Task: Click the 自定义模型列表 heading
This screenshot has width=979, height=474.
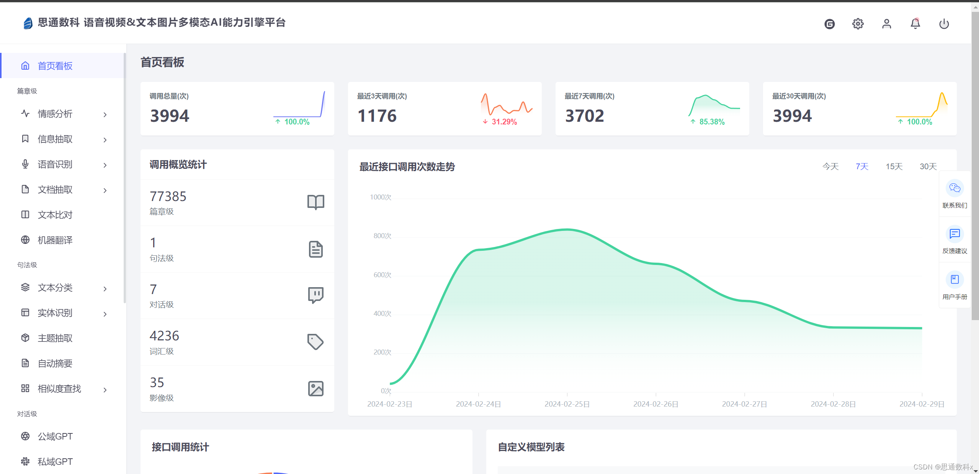Action: pyautogui.click(x=531, y=447)
